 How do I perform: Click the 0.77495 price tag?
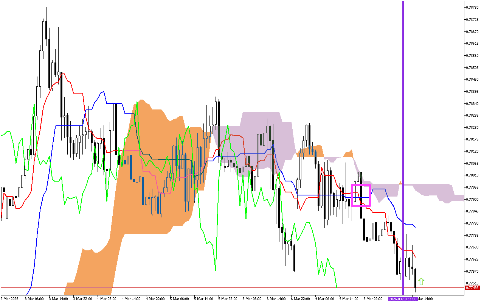tap(472, 288)
